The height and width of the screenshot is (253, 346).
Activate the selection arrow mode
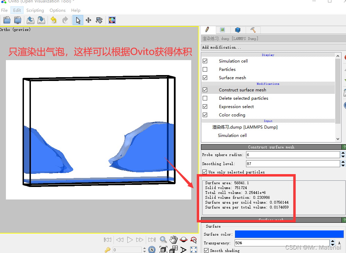point(78,20)
